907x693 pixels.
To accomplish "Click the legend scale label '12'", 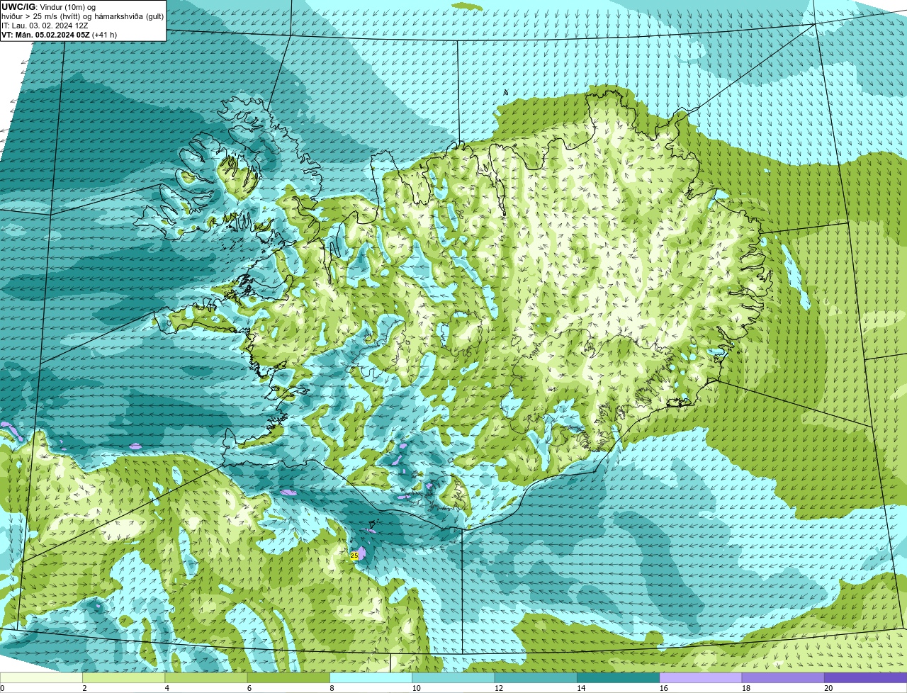I will click(x=498, y=688).
